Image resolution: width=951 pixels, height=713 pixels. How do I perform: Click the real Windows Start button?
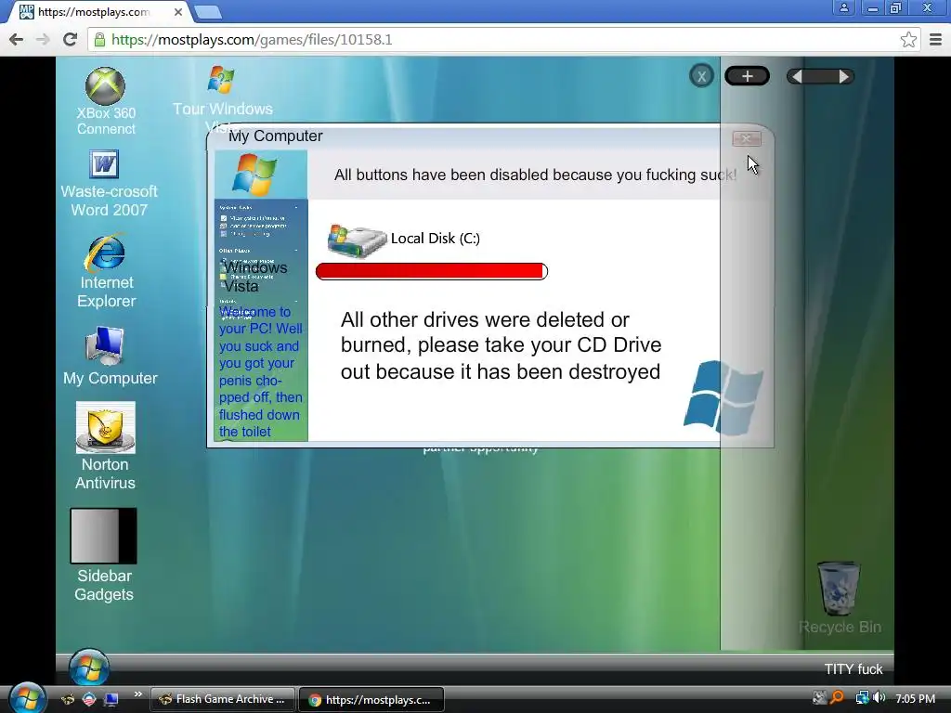tap(27, 698)
